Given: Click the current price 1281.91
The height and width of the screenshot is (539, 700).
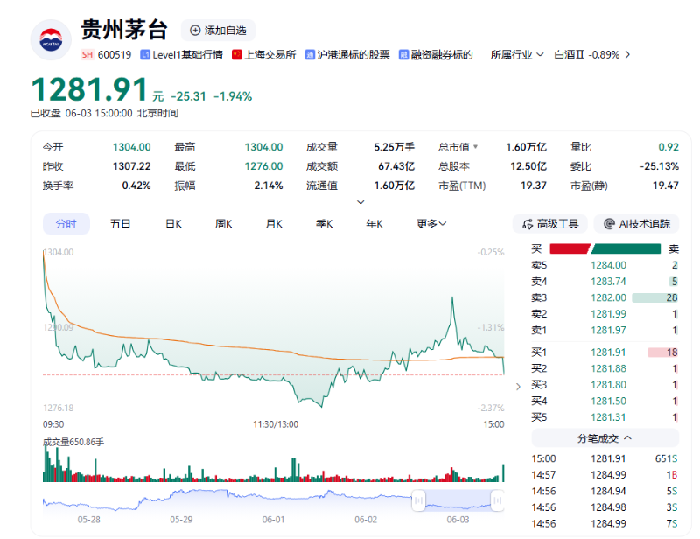Looking at the screenshot, I should tap(89, 89).
